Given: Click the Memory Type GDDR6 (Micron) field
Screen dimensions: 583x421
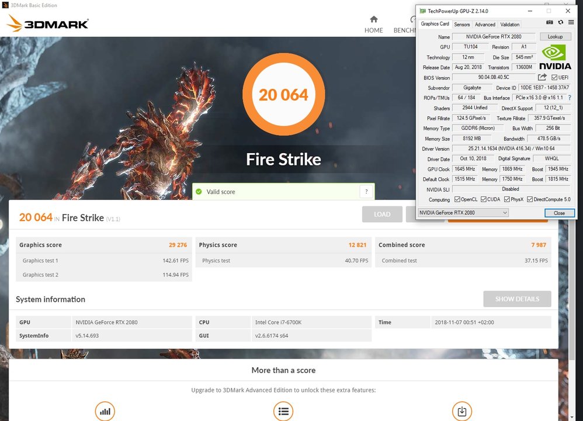Looking at the screenshot, I should coord(478,128).
